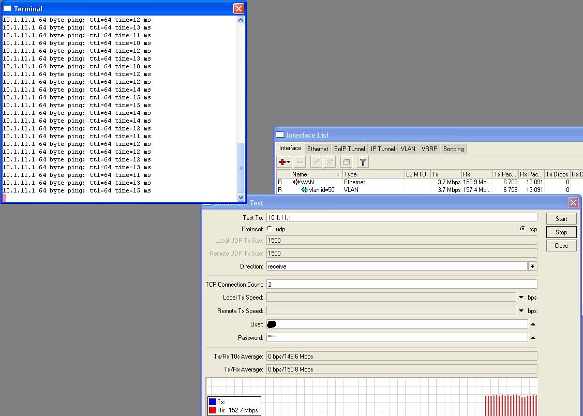Open the Filter funnel in Interface List
The image size is (583, 416).
[363, 162]
